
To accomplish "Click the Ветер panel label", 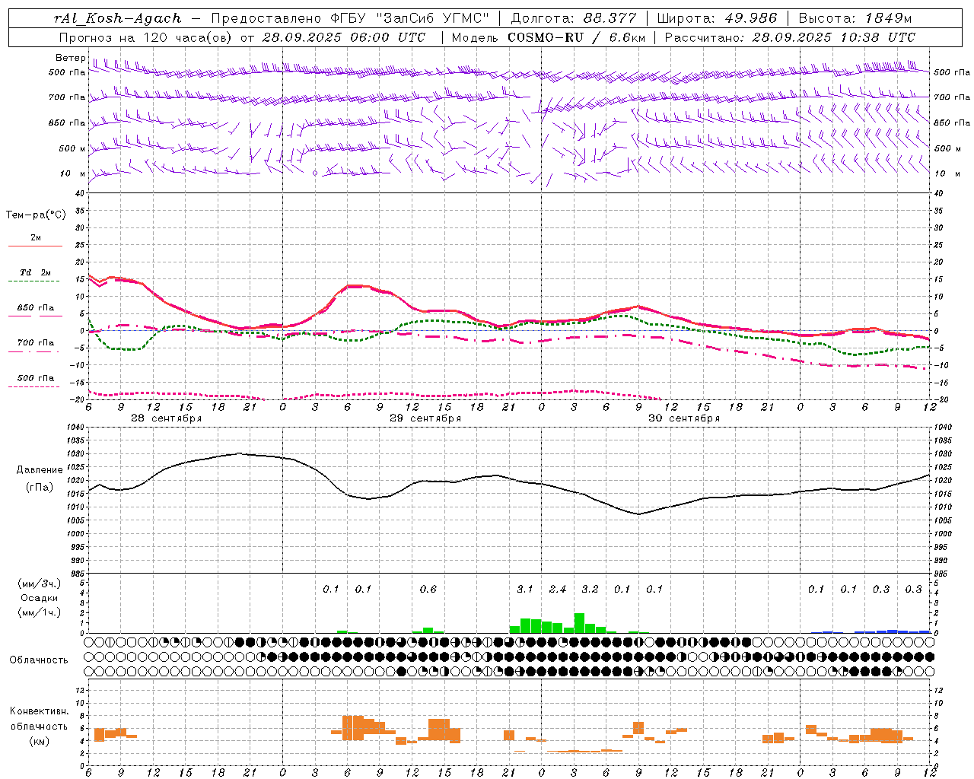I will point(70,58).
